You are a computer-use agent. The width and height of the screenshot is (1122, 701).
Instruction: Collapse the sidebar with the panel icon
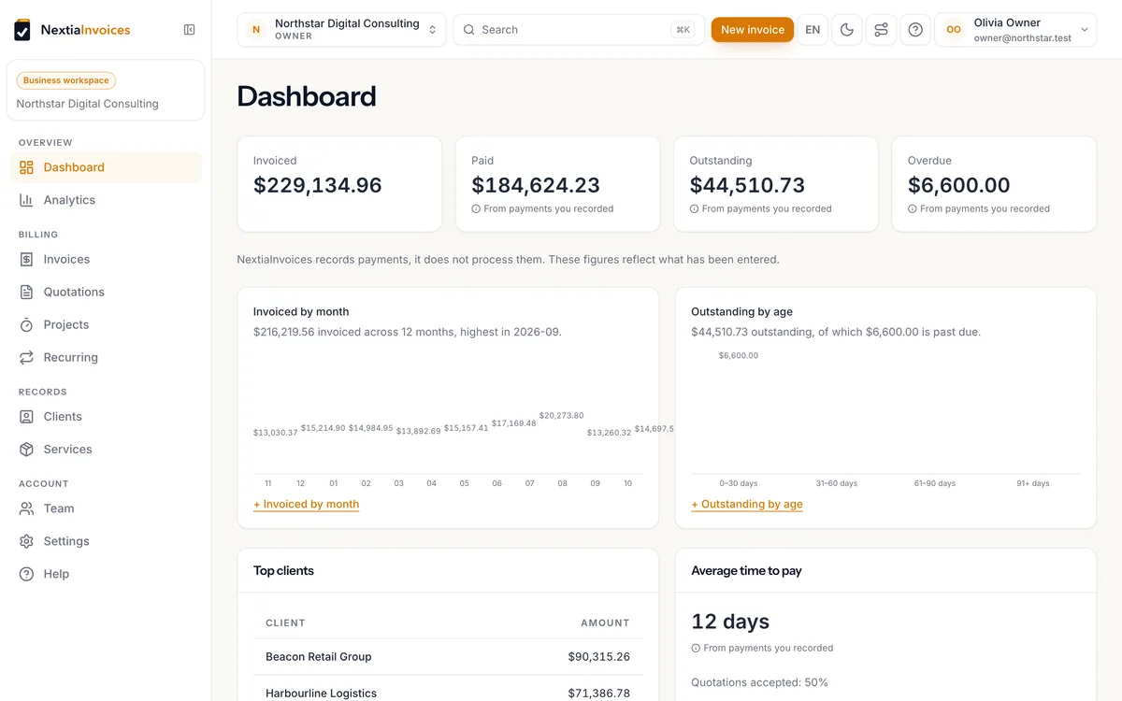coord(190,30)
